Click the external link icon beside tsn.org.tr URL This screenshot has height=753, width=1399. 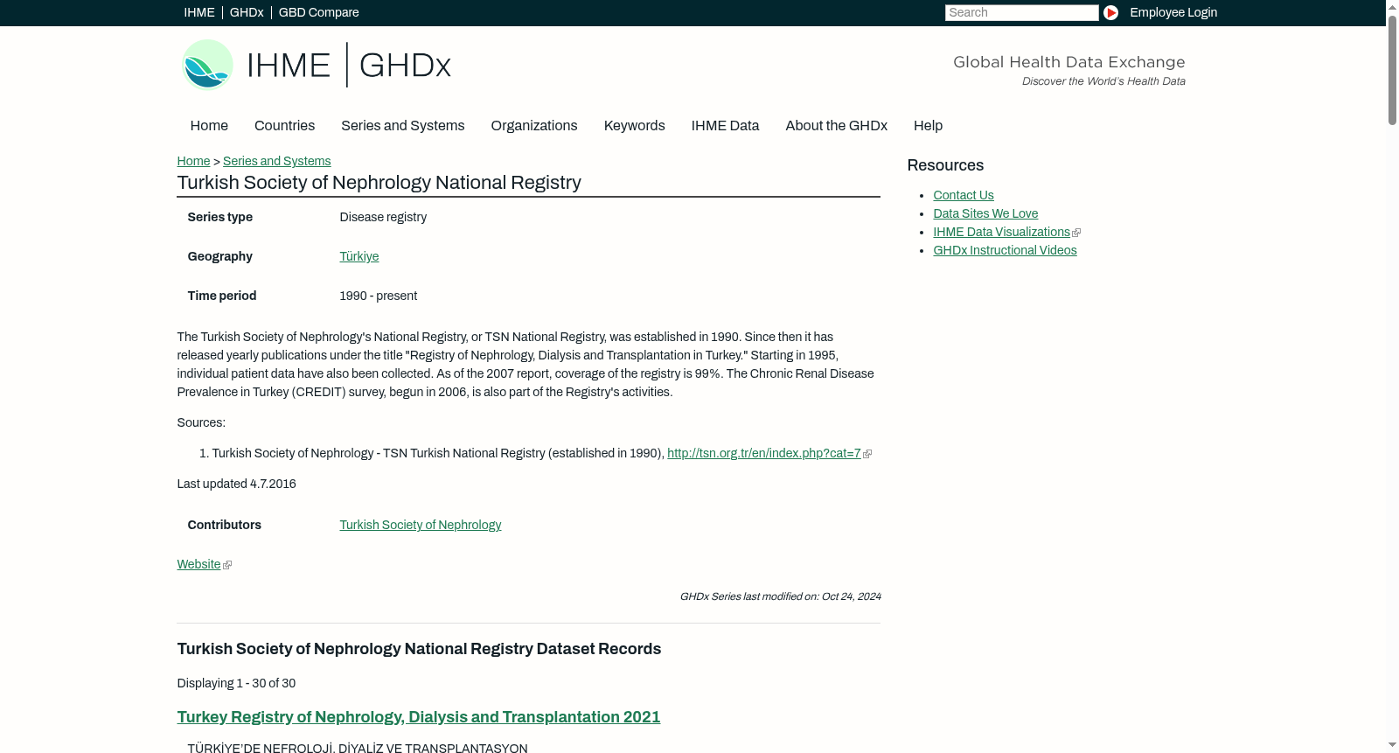867,454
